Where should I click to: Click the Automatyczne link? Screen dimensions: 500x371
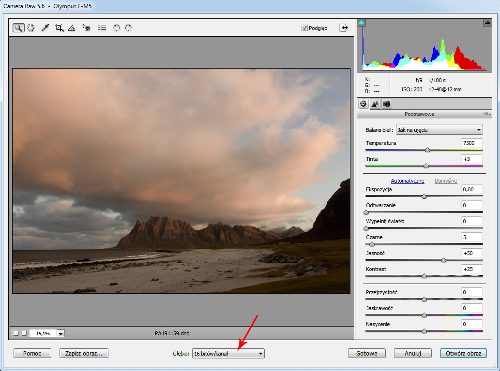(407, 181)
